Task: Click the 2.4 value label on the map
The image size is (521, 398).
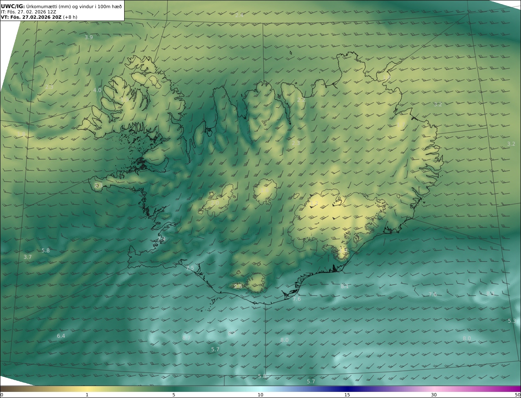Action: pyautogui.click(x=239, y=15)
